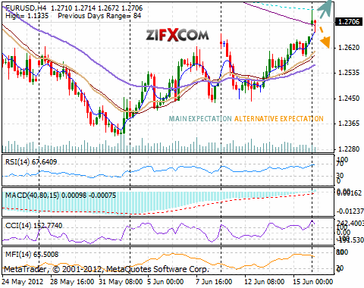Click the RSI scale value 30
Viewport: 364px width, 288px height.
(x=340, y=176)
